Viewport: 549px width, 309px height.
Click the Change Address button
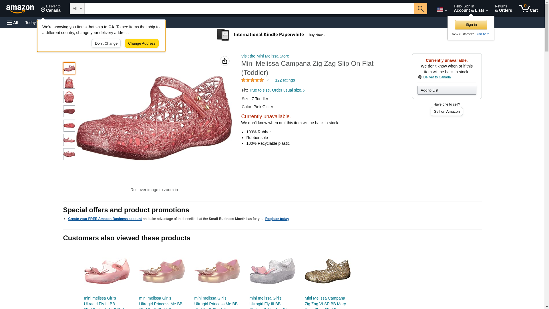click(142, 43)
